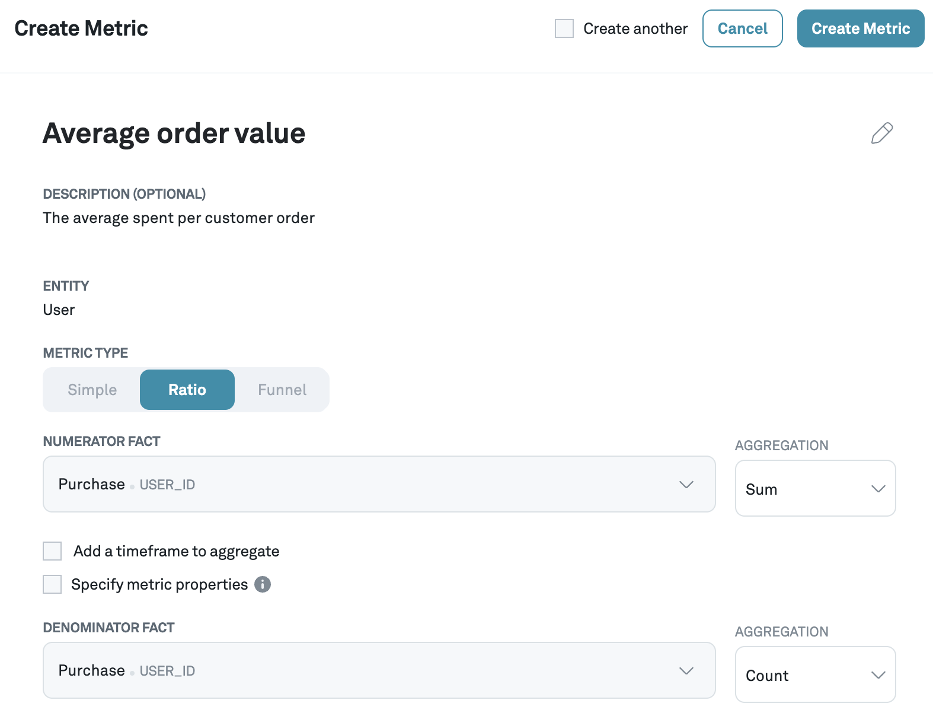Screen dimensions: 933x713
Task: Click the chevron arrow in Numerator Fact field
Action: 686,485
